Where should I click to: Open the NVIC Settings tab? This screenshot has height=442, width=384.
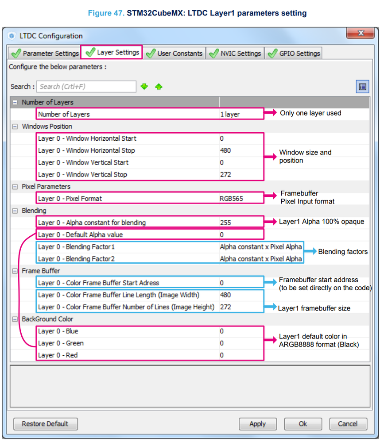[235, 53]
